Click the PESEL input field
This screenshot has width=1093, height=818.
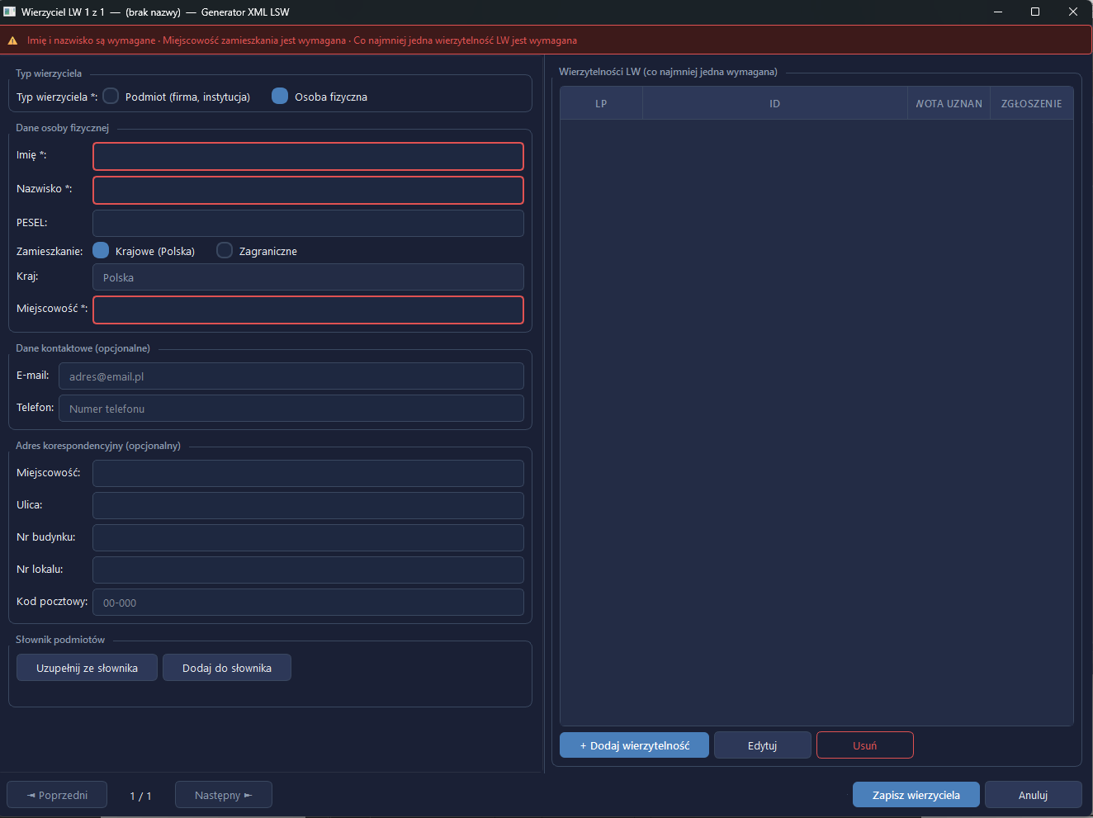coord(308,223)
